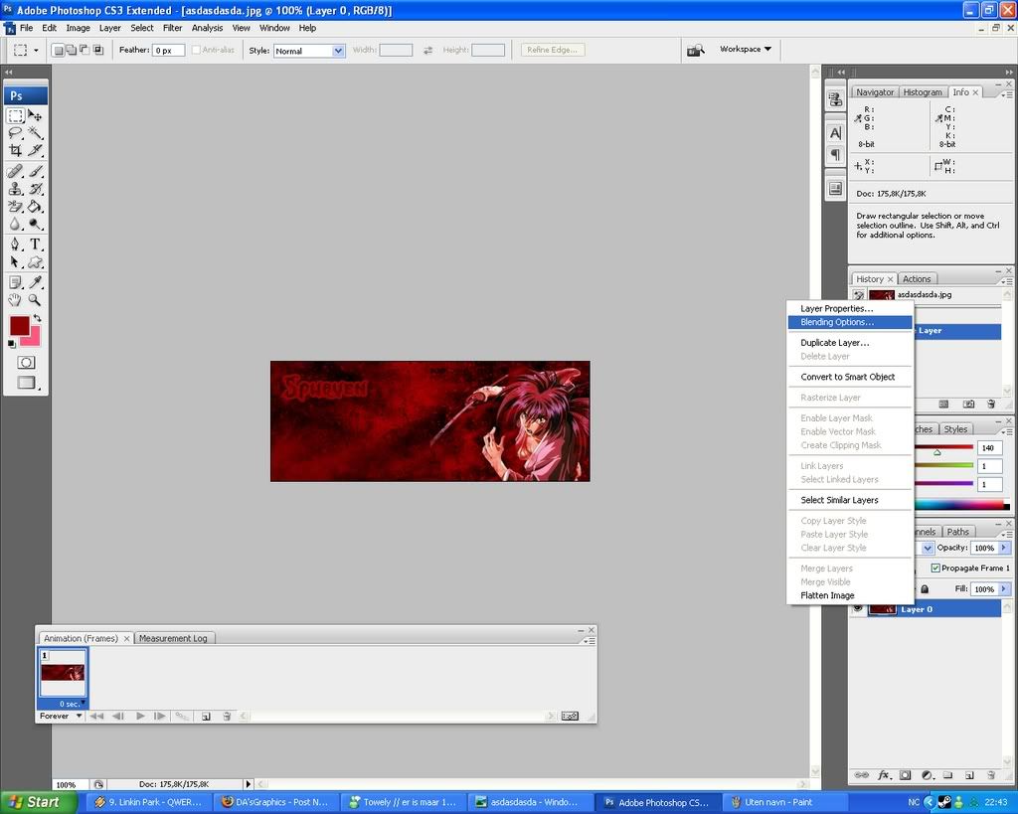The image size is (1018, 814).
Task: Click the background pink color swatch
Action: [34, 339]
